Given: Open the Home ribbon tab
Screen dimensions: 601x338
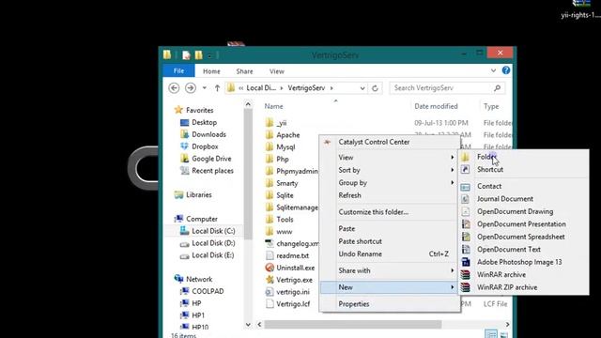Looking at the screenshot, I should 211,71.
